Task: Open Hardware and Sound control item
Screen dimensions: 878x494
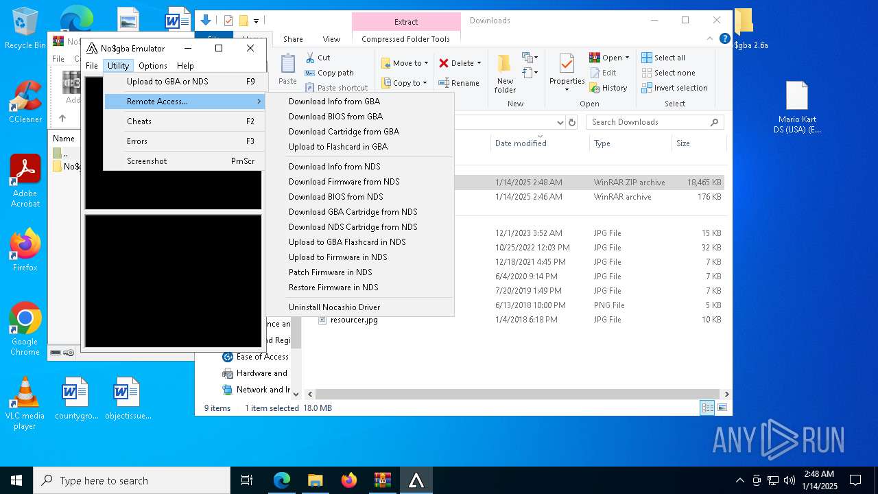Action: coord(255,373)
